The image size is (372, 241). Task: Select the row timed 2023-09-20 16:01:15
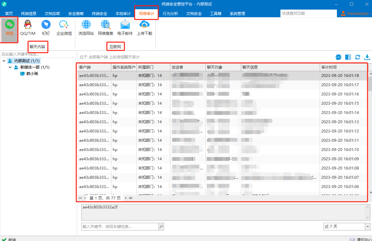pos(222,103)
